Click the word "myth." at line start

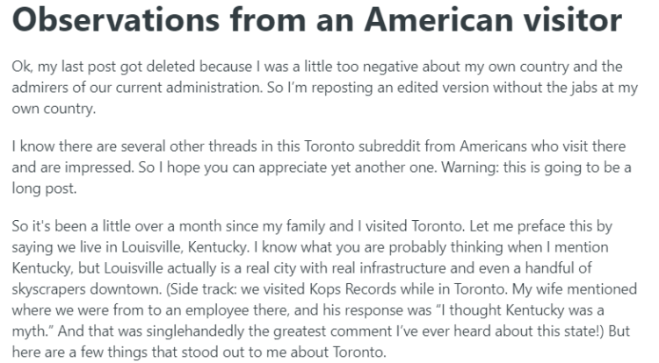point(31,331)
